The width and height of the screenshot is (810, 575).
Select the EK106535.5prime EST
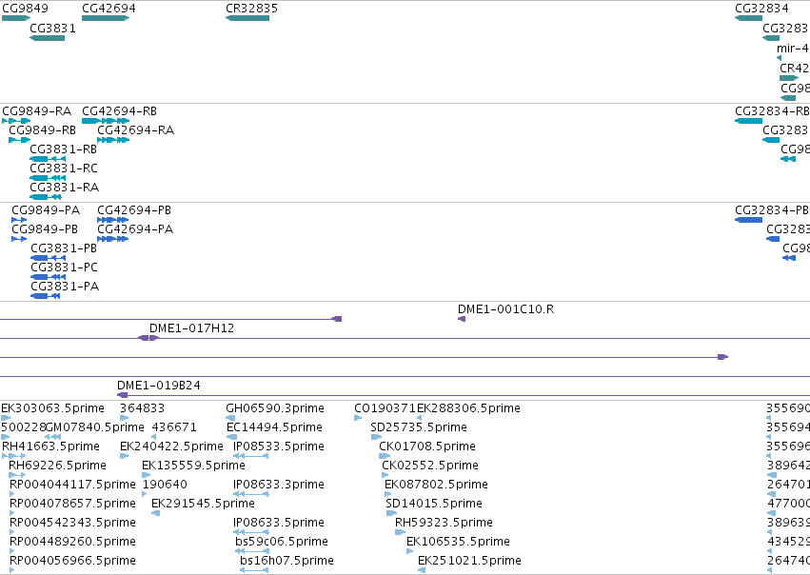coord(410,552)
